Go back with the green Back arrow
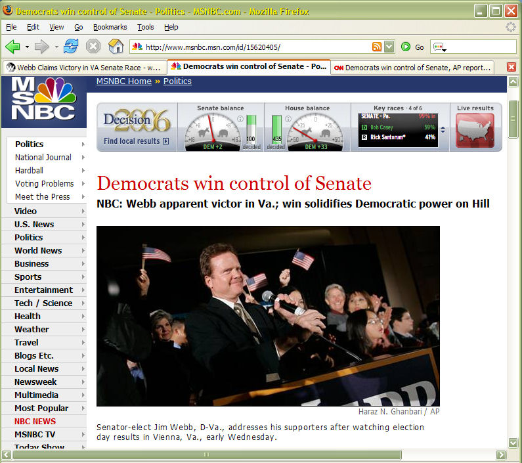 pos(12,46)
